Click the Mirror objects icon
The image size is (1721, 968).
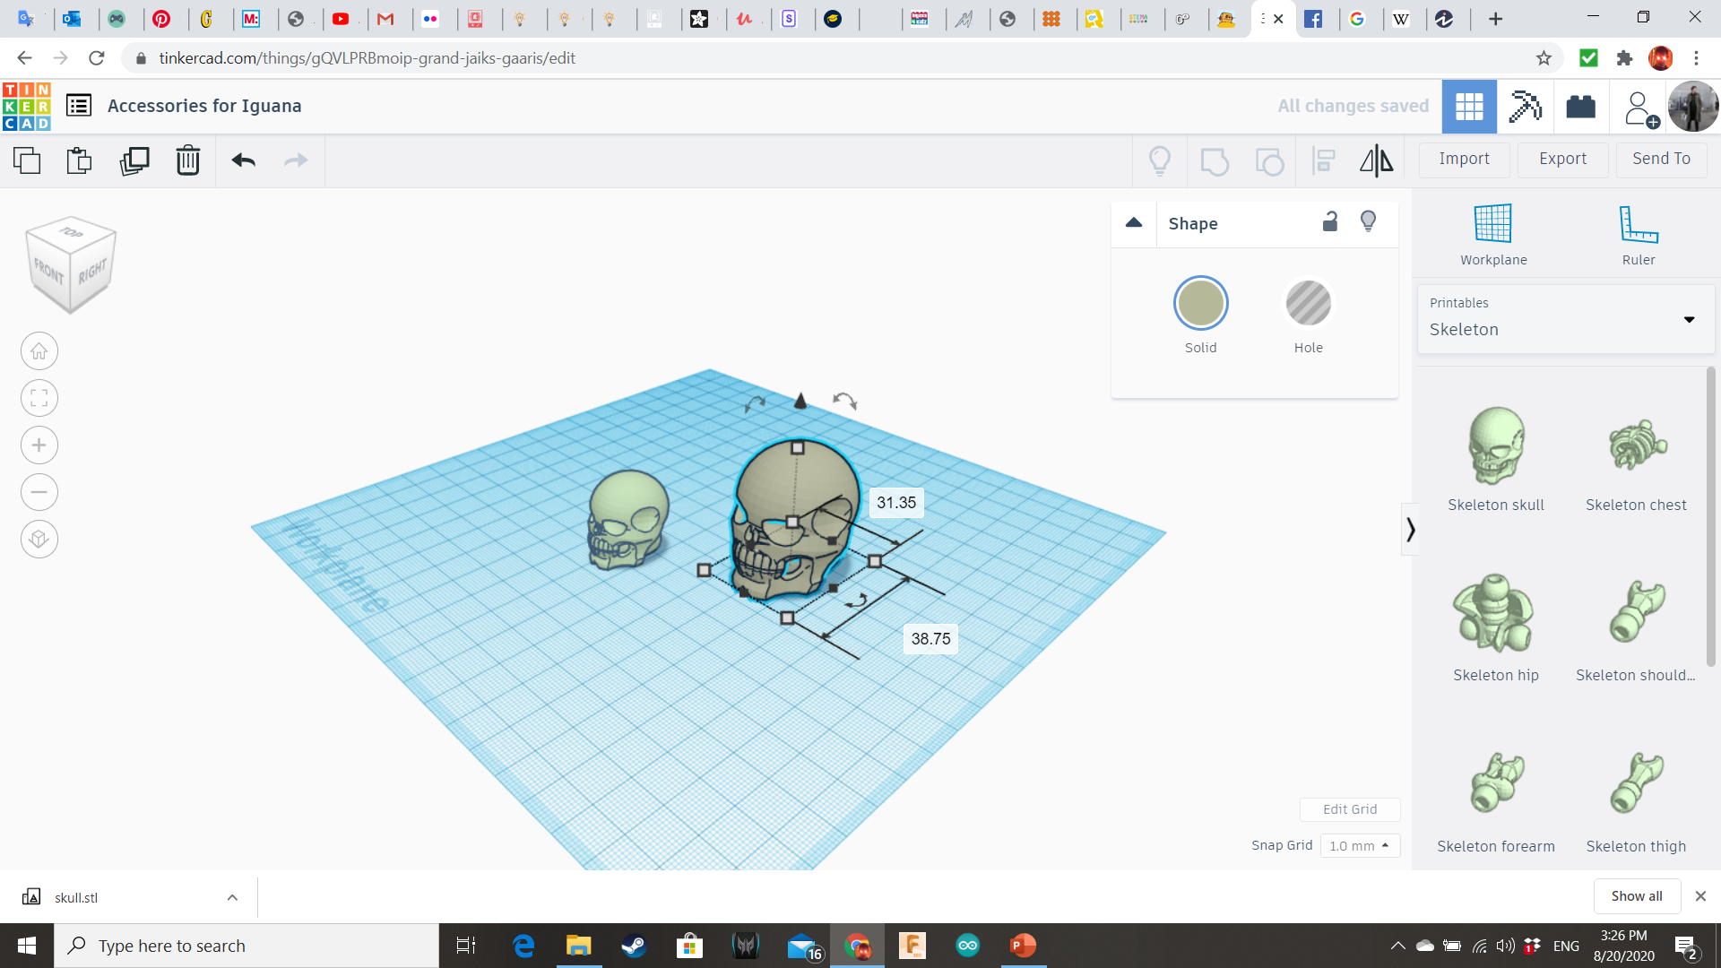point(1376,160)
